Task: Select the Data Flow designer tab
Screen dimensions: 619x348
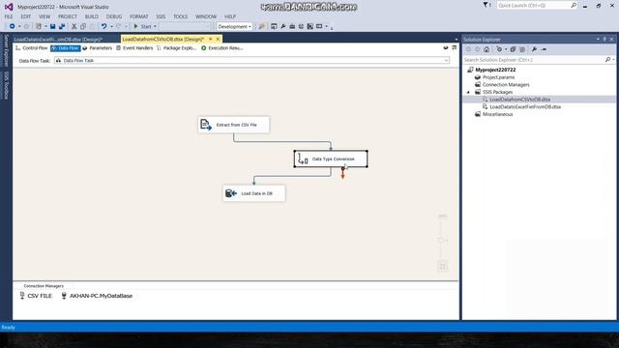Action: coord(66,48)
